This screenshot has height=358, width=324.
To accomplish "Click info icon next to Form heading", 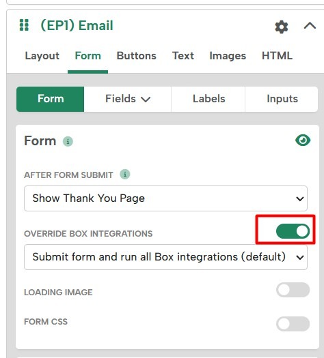I will point(68,142).
